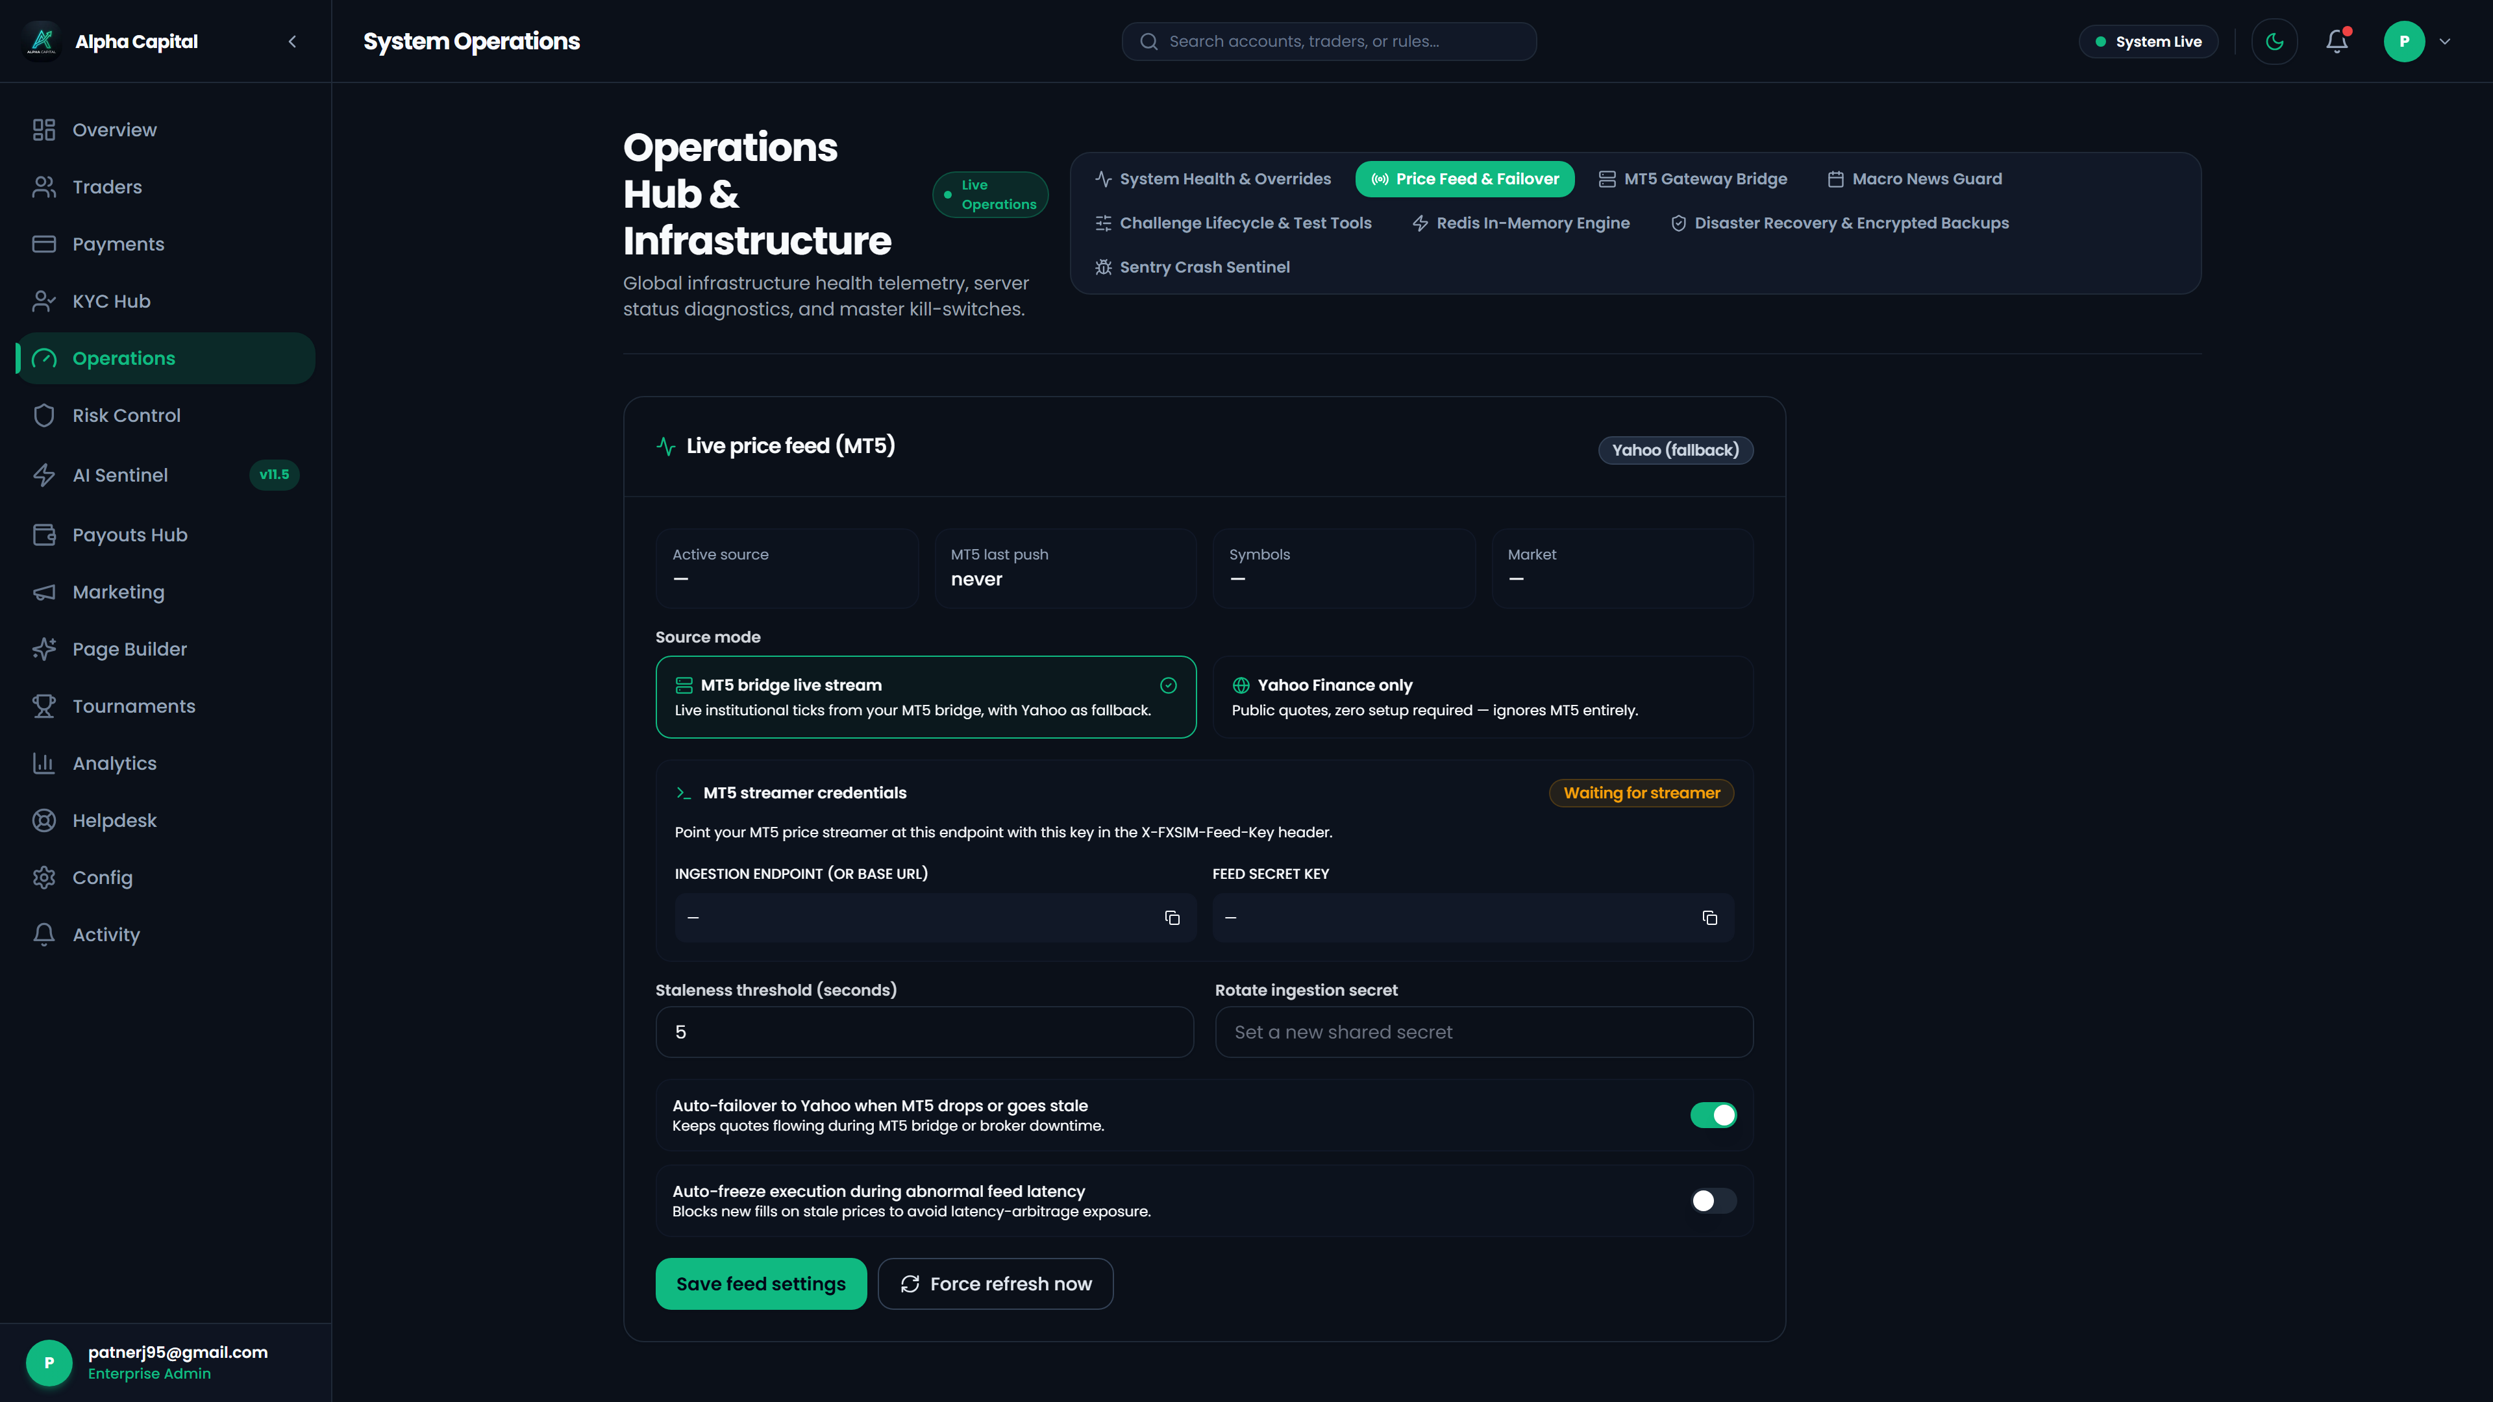Screen dimensions: 2493x1402
Task: Click the ingestion endpoint field
Action: click(x=935, y=917)
